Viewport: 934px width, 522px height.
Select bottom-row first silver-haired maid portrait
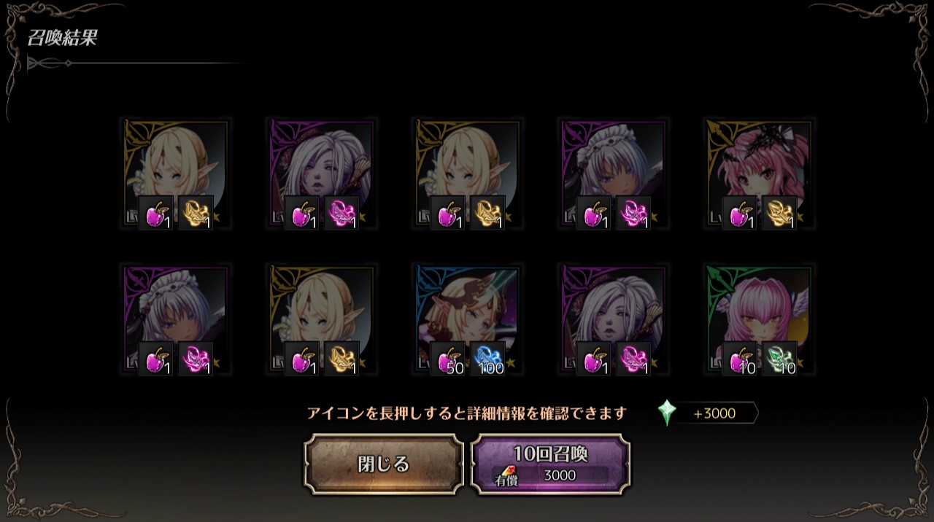click(176, 319)
